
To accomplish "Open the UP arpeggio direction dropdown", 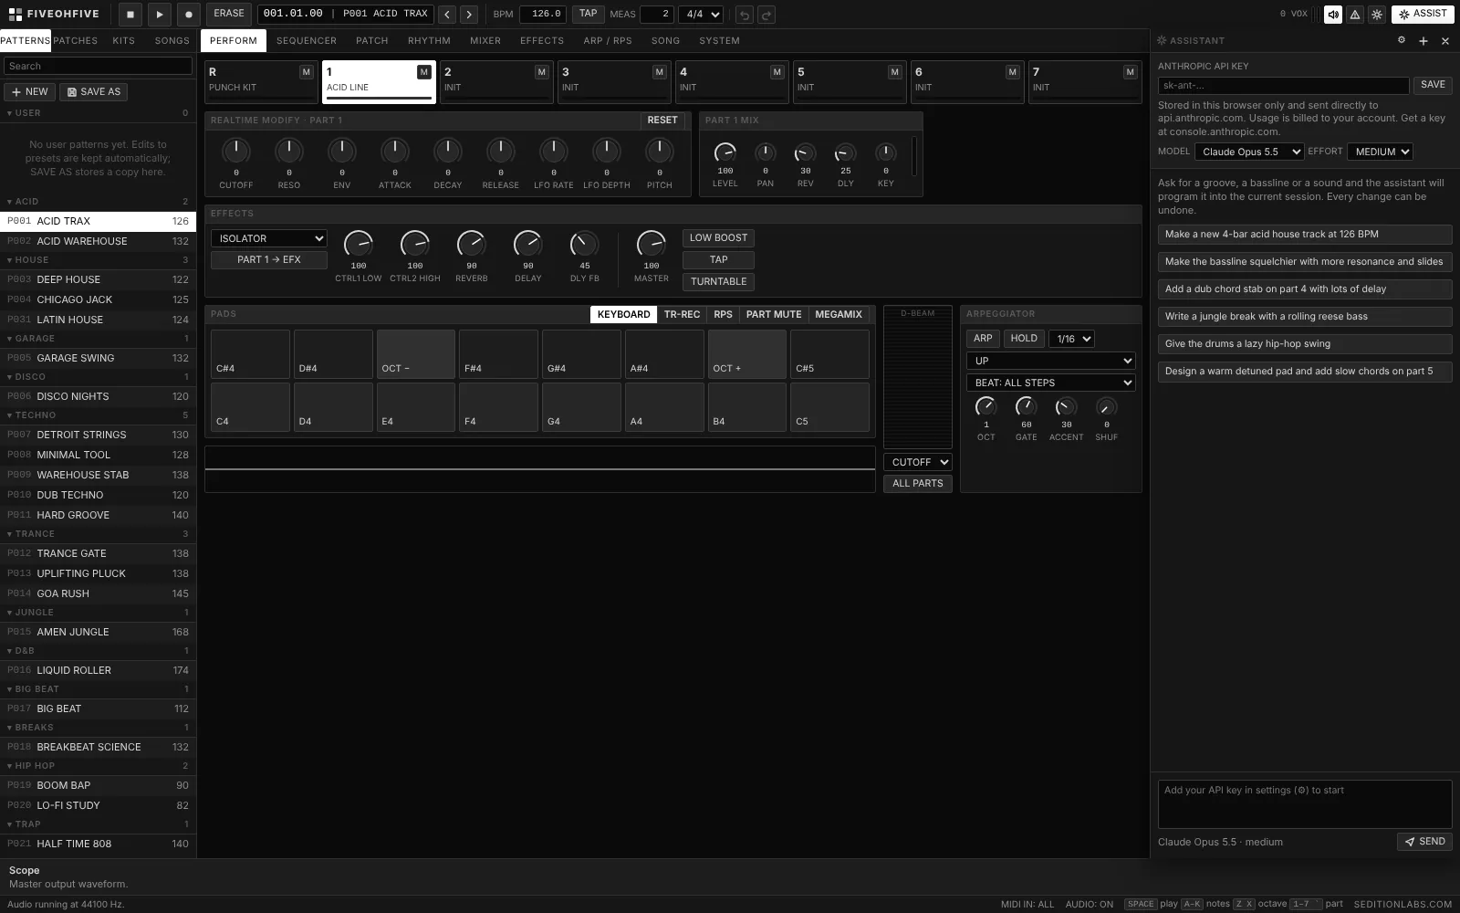I will tap(1051, 361).
